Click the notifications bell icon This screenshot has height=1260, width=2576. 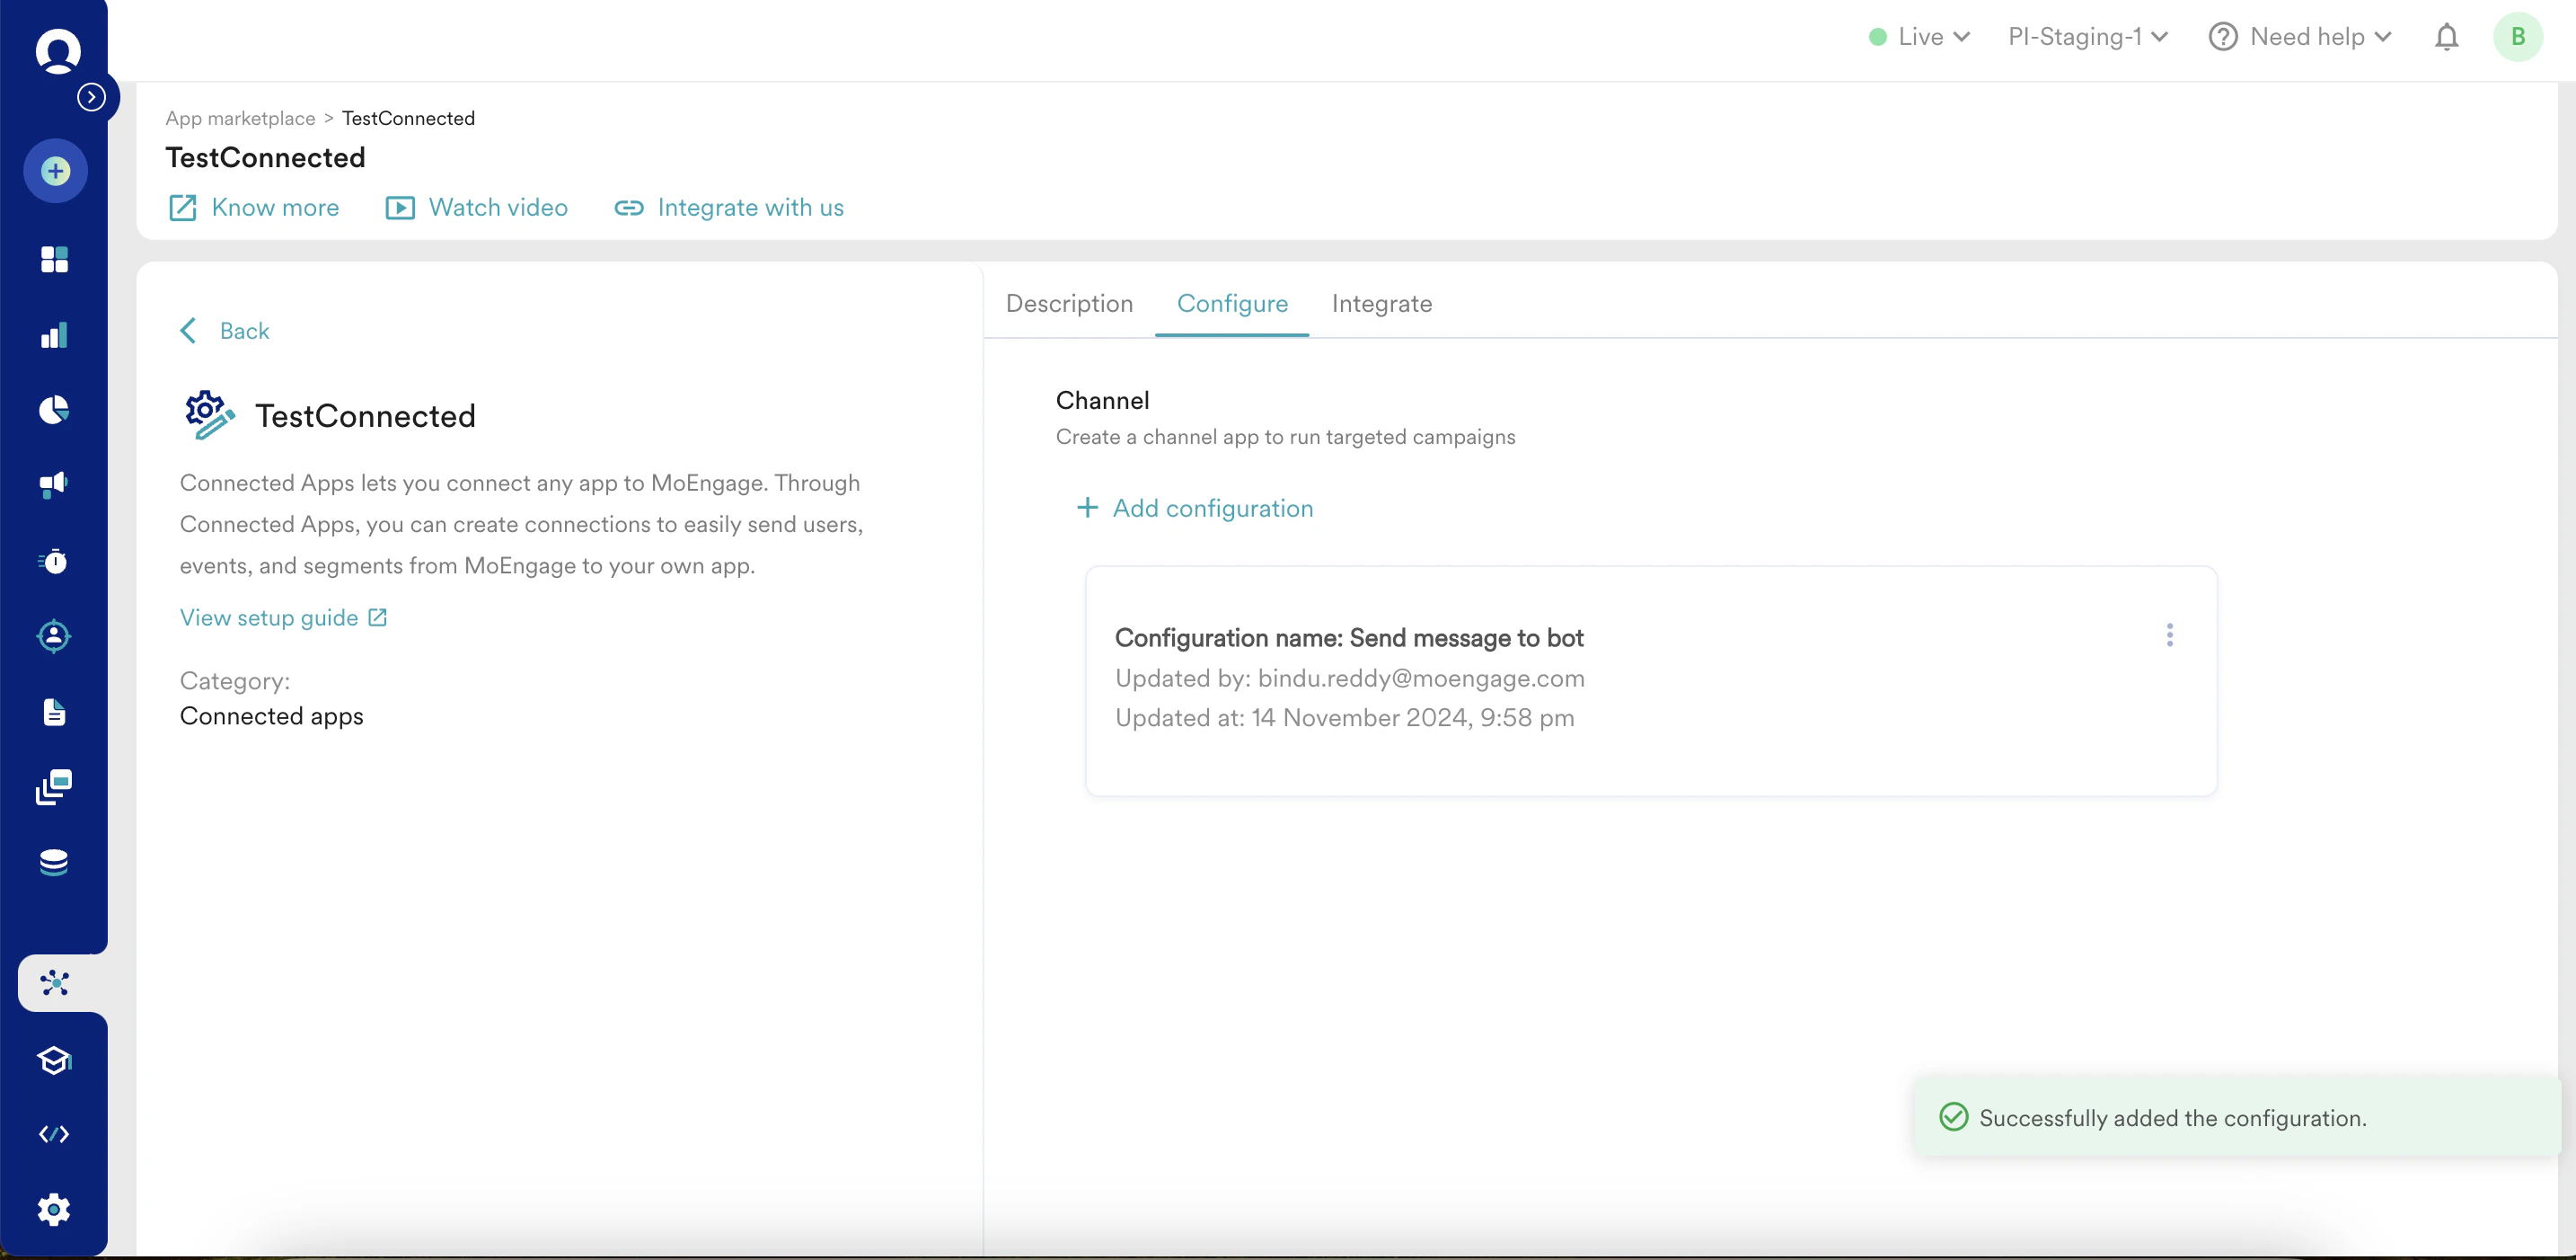pos(2446,37)
